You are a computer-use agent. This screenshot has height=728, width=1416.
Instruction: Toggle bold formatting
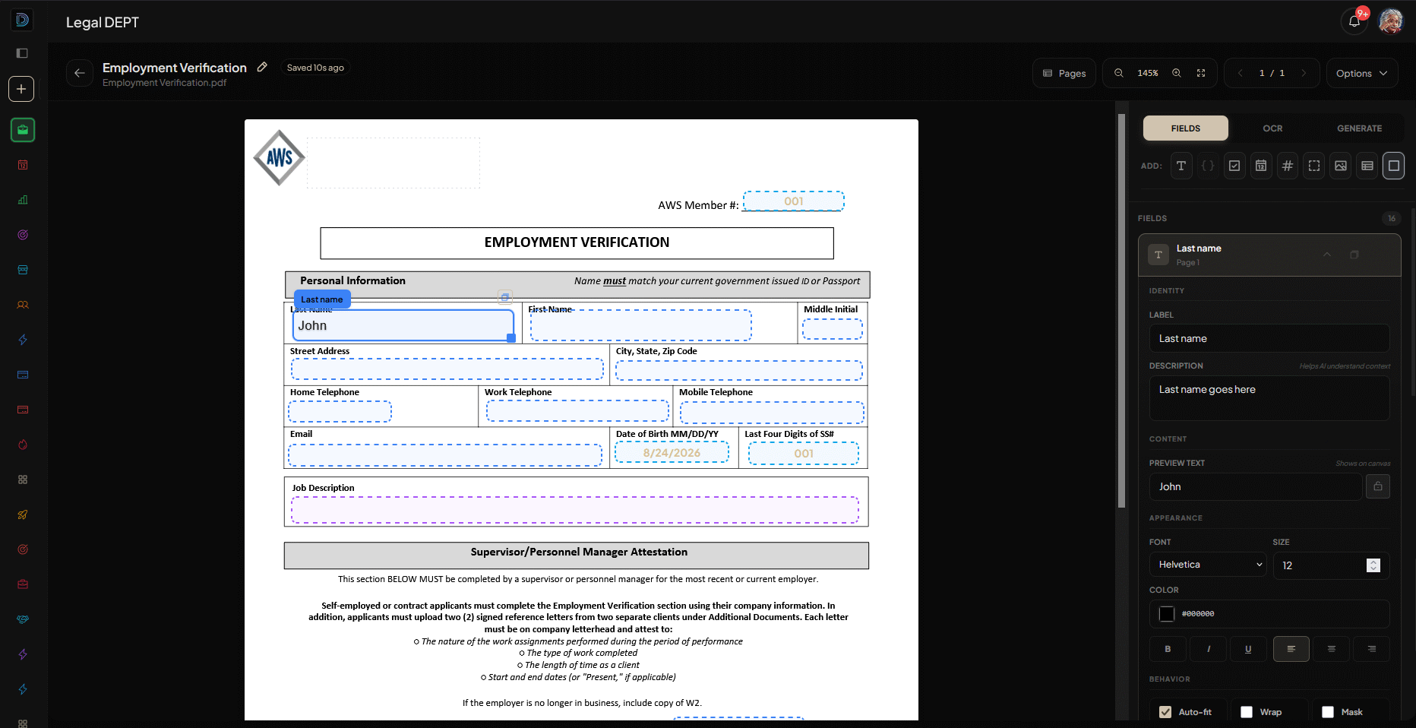coord(1168,649)
